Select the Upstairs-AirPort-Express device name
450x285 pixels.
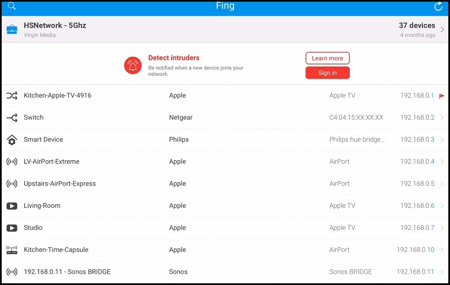(60, 184)
